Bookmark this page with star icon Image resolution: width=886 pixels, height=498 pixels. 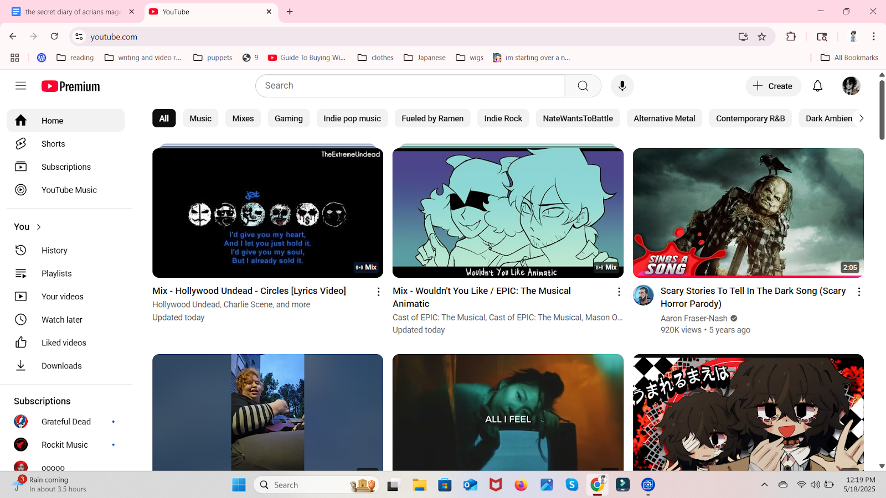coord(762,37)
